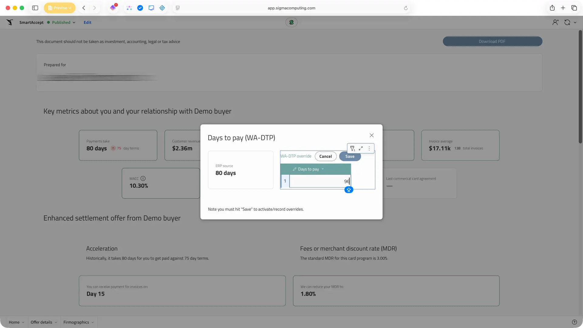The height and width of the screenshot is (328, 583).
Task: Click the WACC info icon
Action: point(143,179)
